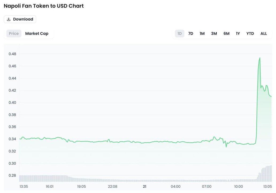Select the 7D time range
276x193 pixels.
tap(191, 33)
